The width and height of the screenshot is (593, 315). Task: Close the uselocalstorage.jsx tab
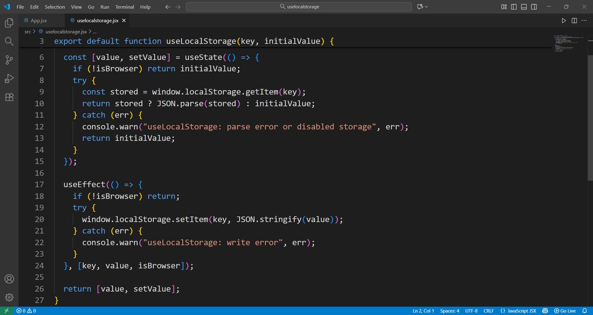pyautogui.click(x=124, y=21)
